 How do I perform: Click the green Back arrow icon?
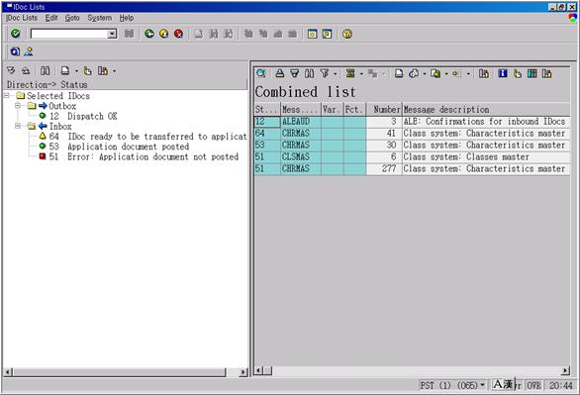[x=149, y=34]
